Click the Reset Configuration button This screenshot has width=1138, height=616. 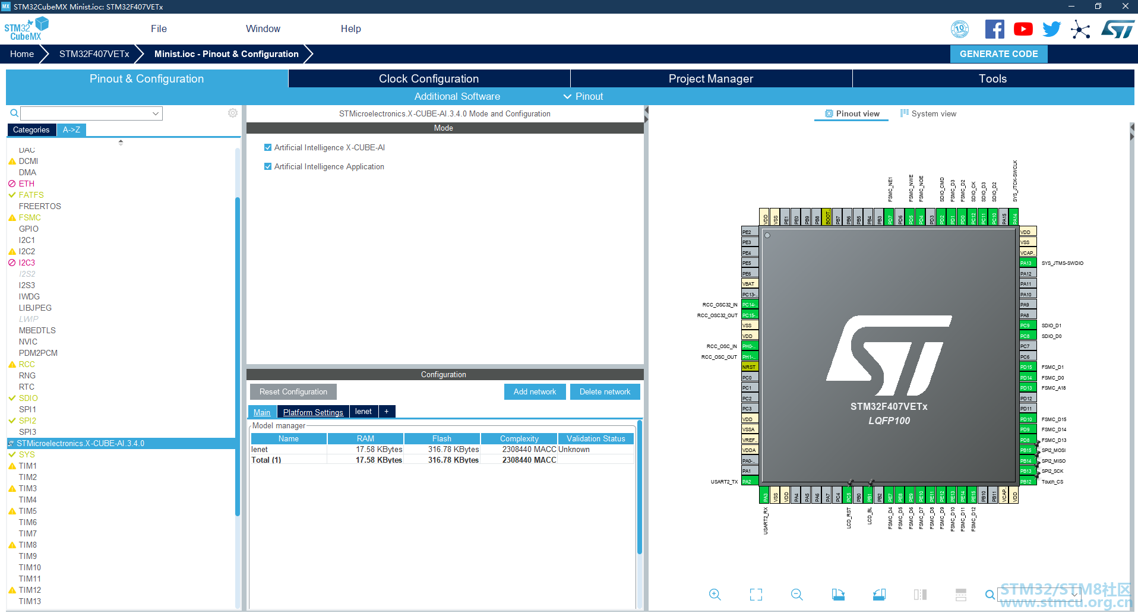[x=293, y=391]
